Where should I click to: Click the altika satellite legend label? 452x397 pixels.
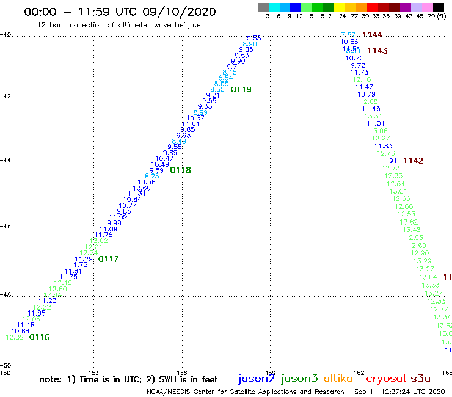click(x=338, y=379)
